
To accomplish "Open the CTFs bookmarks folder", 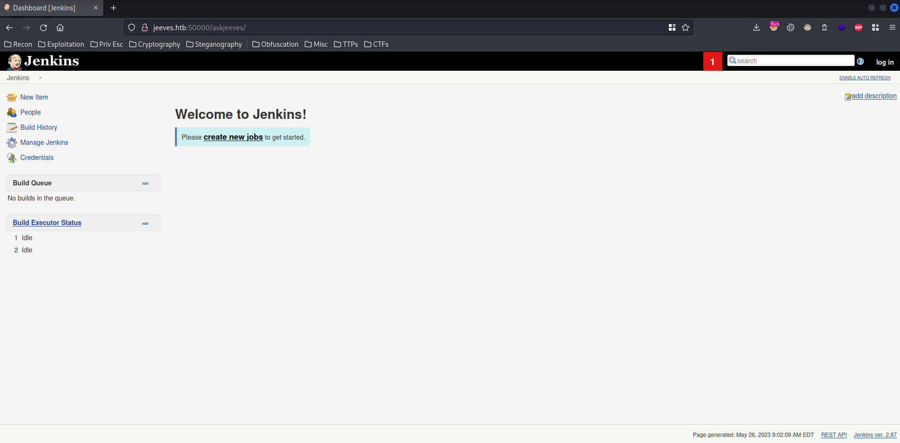I will click(376, 44).
